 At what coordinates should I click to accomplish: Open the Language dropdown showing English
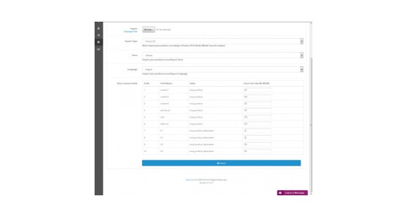pos(223,69)
